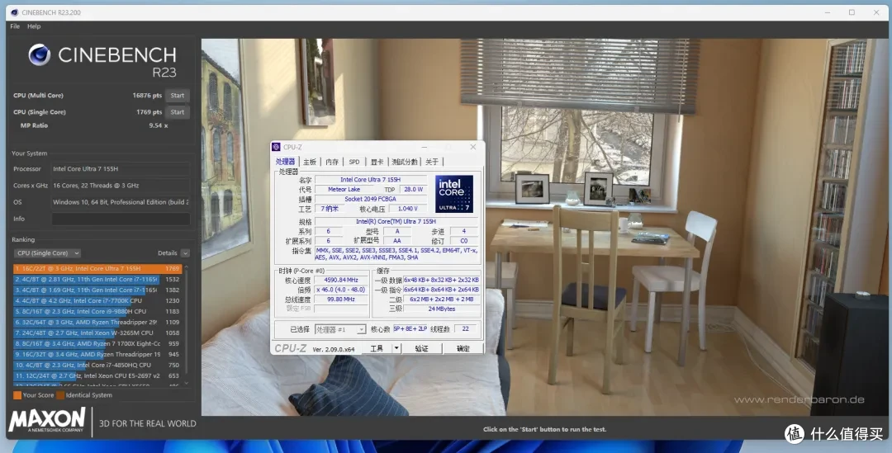The image size is (892, 453).
Task: Click the CPU-Z title bar icon
Action: [276, 147]
